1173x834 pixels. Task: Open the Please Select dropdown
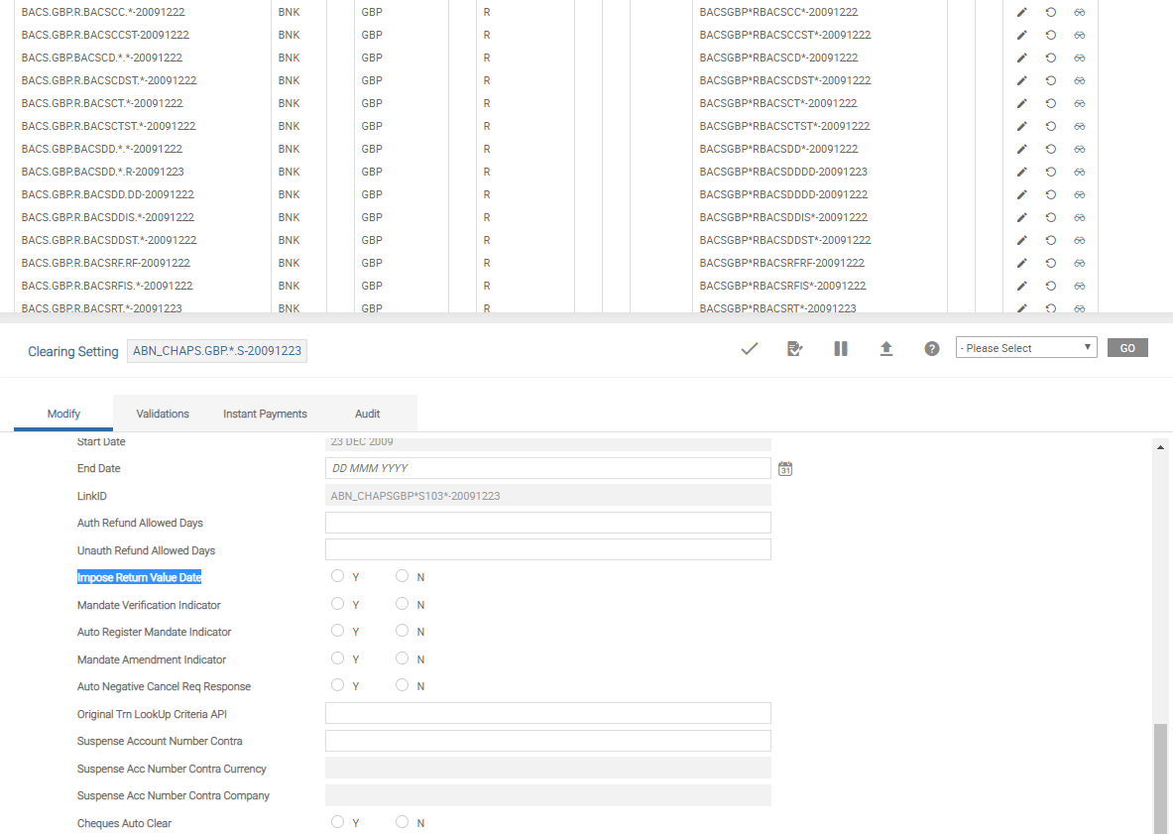1026,348
